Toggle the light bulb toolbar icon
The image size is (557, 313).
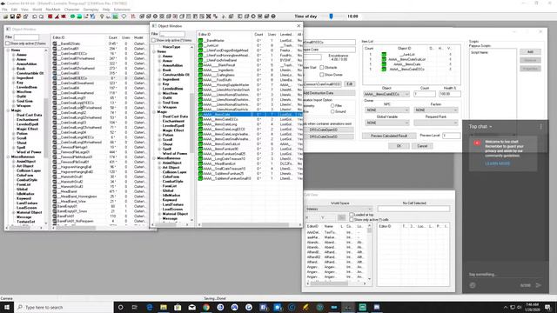102,17
